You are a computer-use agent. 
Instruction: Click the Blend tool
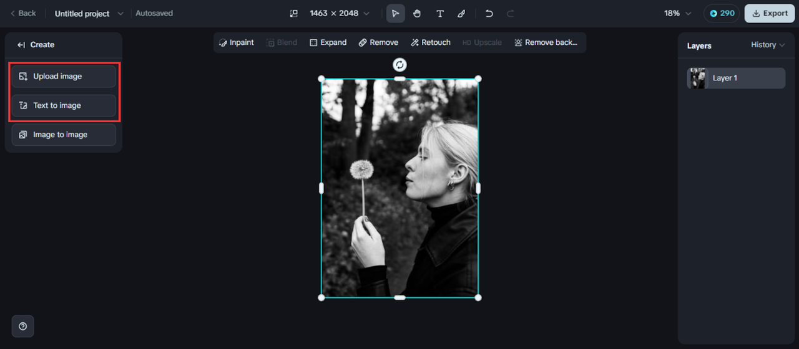pos(282,42)
